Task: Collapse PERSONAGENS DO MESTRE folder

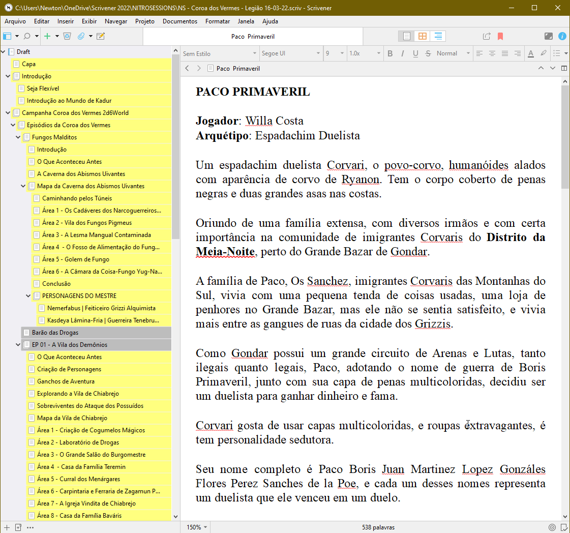Action: tap(28, 296)
